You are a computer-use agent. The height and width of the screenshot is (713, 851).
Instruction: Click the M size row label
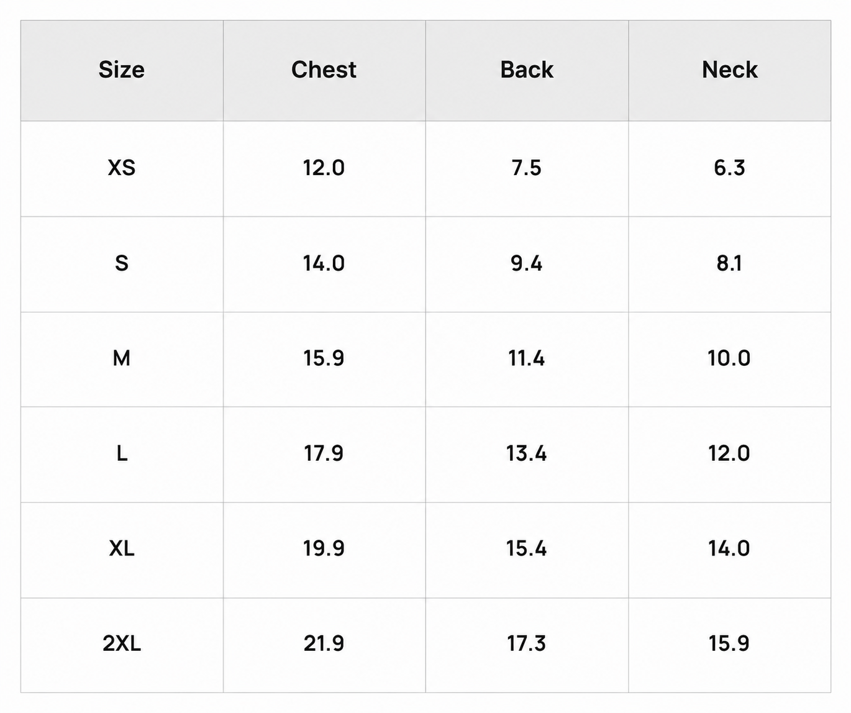coord(122,358)
